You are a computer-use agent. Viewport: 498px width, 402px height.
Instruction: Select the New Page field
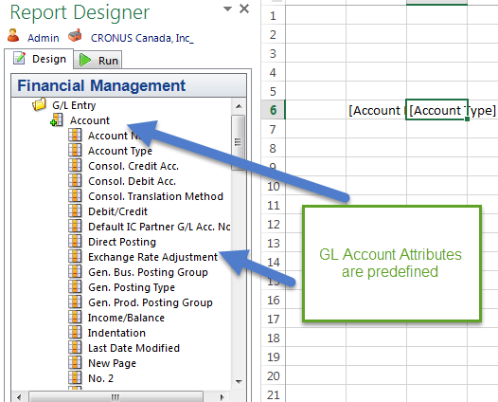point(112,363)
